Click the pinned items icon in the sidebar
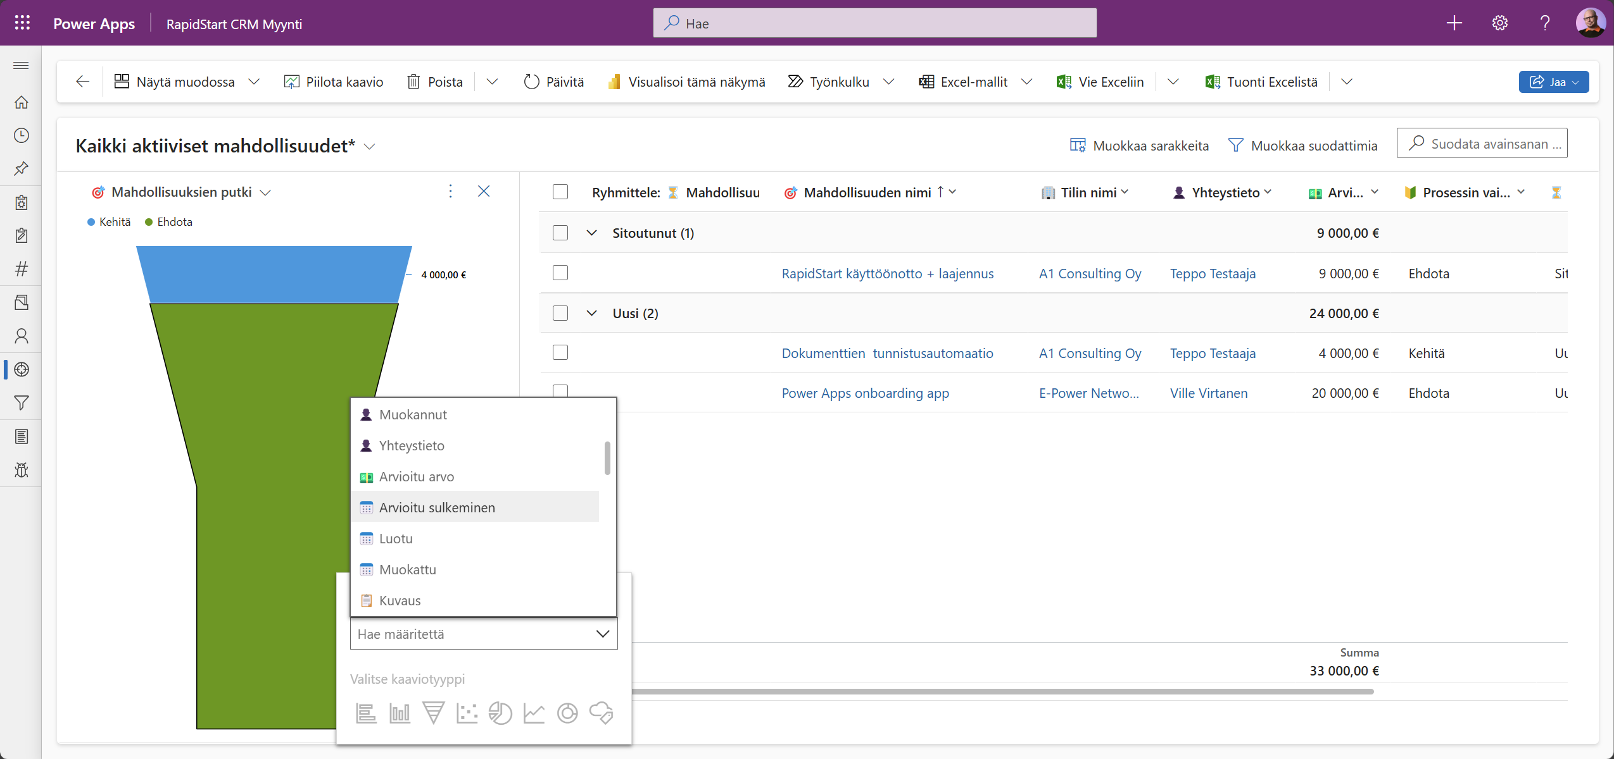Viewport: 1614px width, 759px height. pos(22,168)
